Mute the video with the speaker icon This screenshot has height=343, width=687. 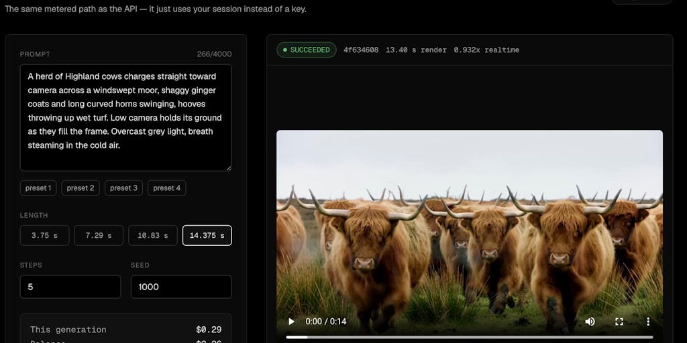(x=590, y=322)
